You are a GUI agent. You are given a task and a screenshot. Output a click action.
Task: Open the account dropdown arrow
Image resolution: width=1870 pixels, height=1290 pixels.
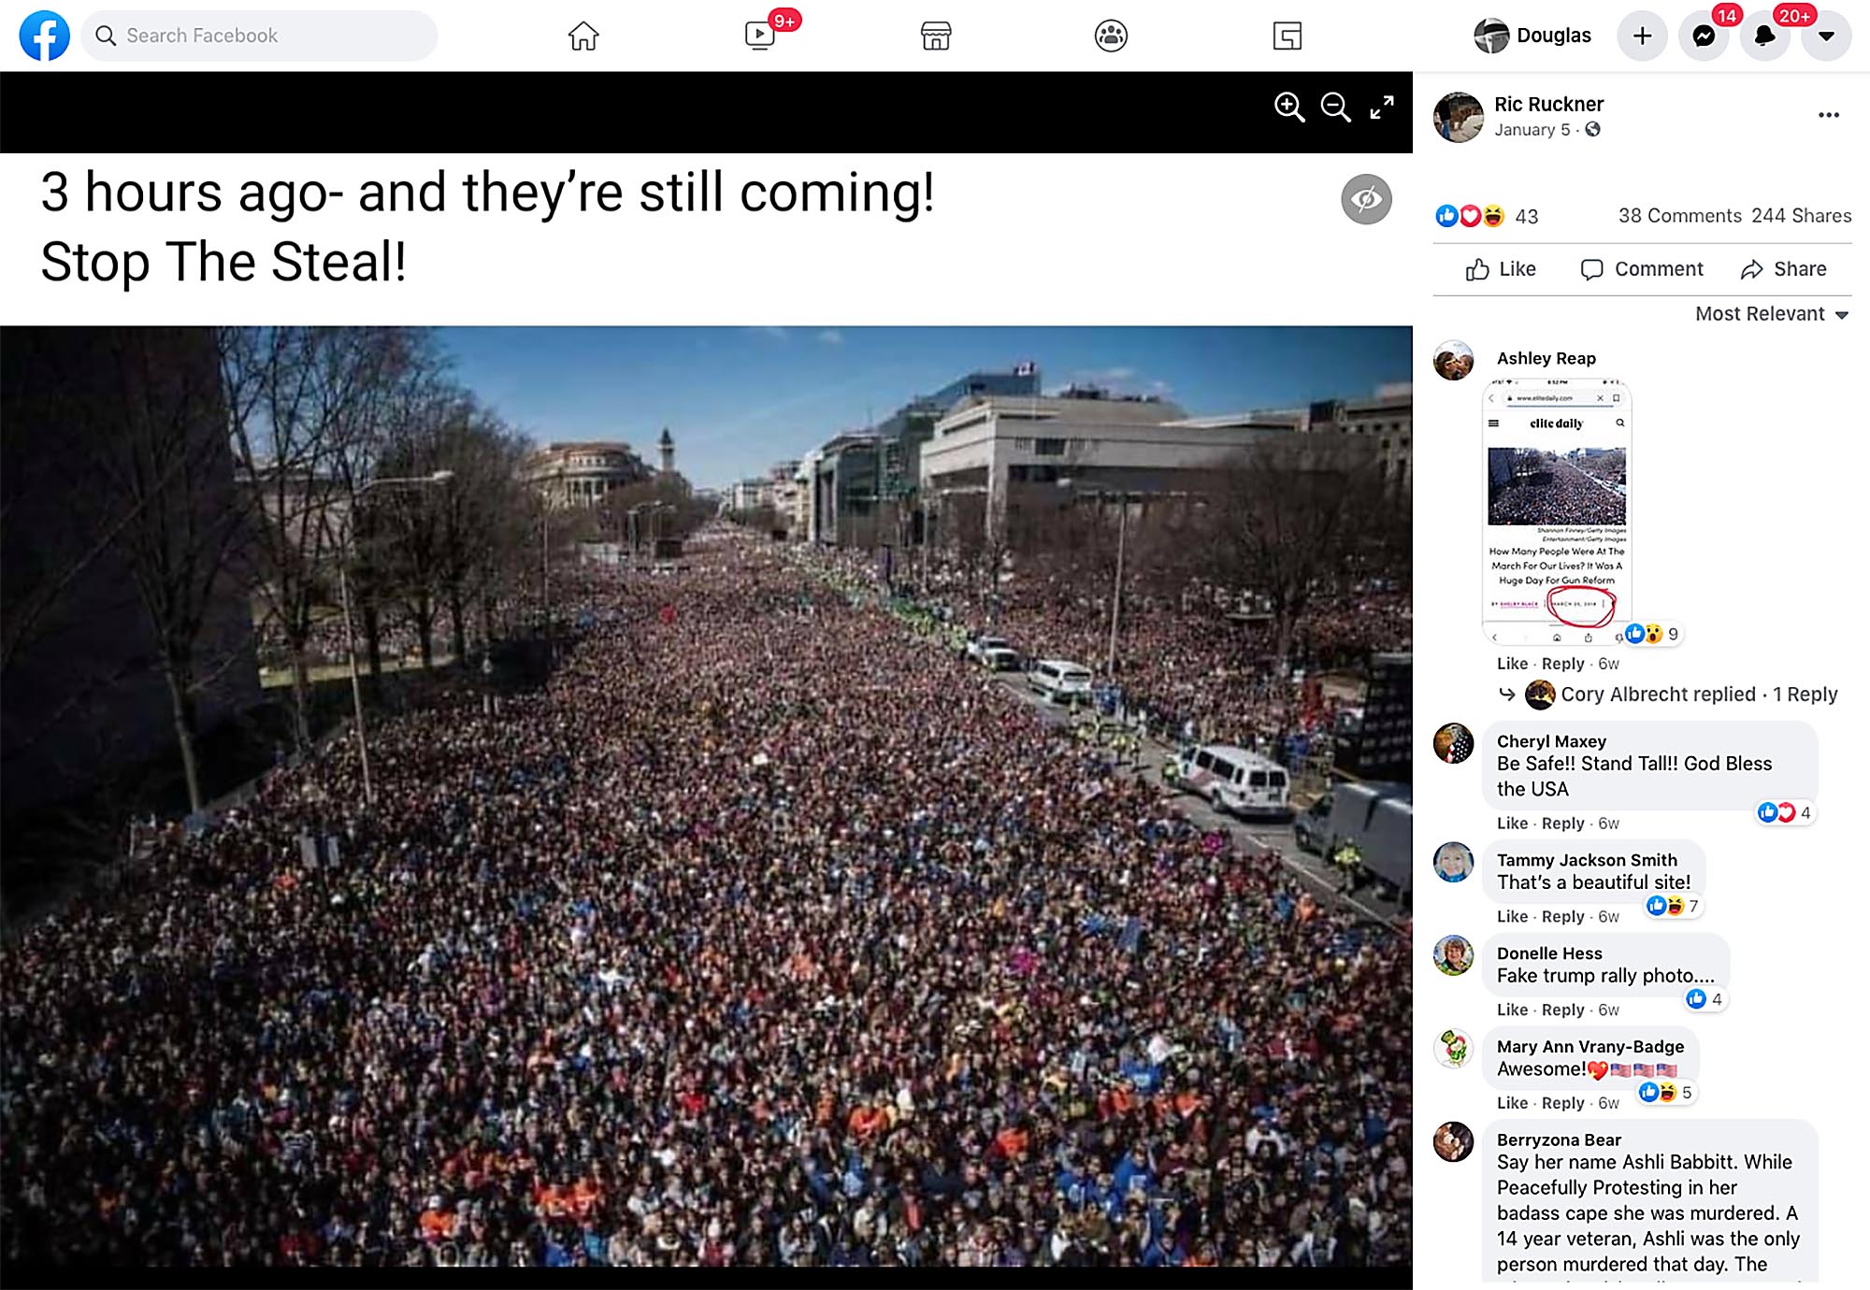pyautogui.click(x=1826, y=36)
